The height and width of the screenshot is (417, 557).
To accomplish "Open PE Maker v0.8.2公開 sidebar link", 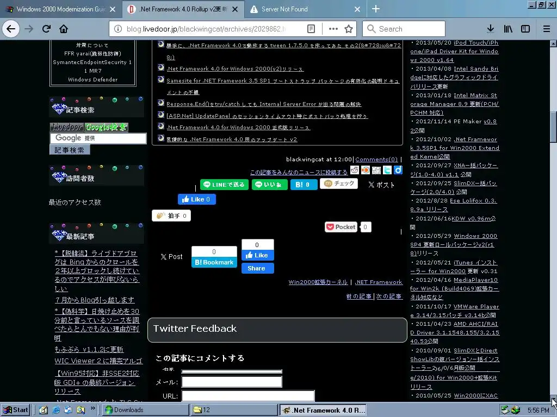I will click(454, 126).
